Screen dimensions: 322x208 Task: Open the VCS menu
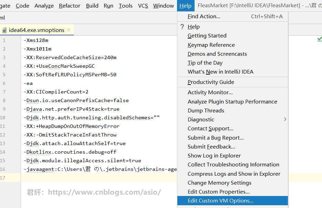[143, 6]
